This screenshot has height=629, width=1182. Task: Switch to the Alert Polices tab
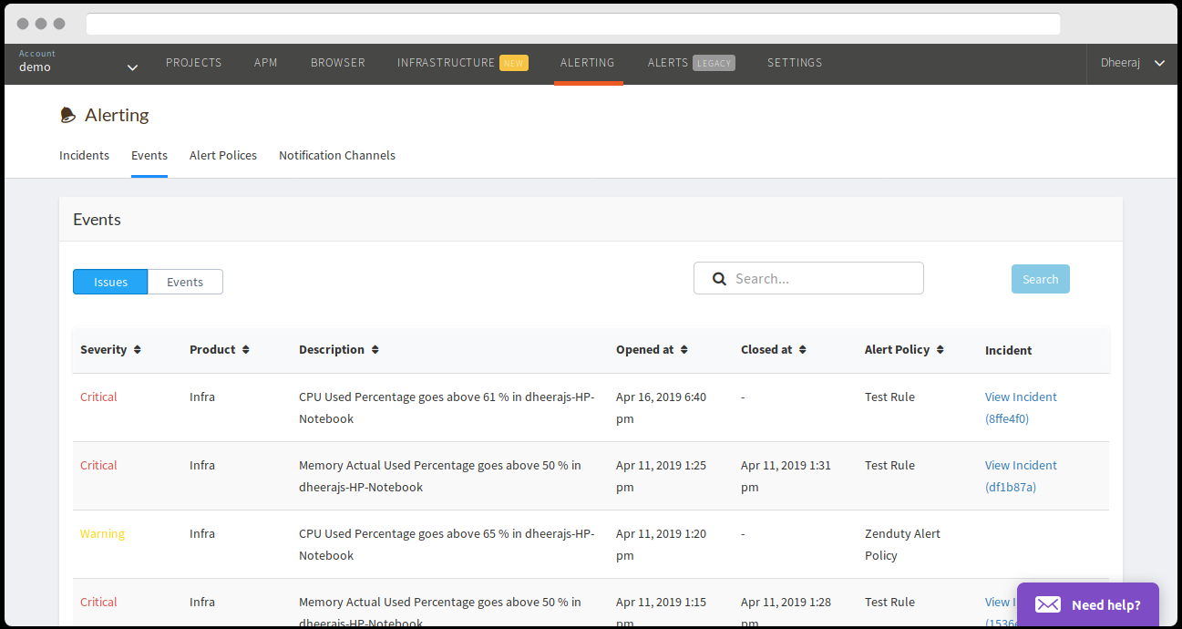pos(223,156)
